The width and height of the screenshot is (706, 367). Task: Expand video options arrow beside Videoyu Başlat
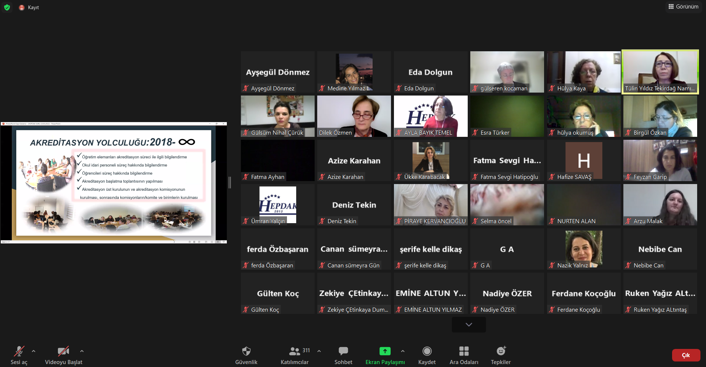click(82, 351)
